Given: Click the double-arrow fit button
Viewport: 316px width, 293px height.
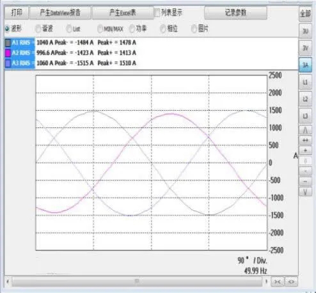Looking at the screenshot, I should tap(305, 140).
